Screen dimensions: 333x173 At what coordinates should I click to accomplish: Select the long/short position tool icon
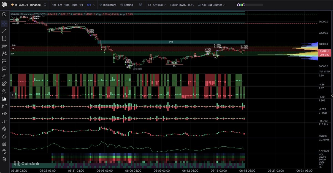(x=4, y=114)
